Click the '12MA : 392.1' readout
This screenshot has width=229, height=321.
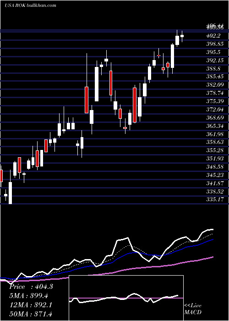pyautogui.click(x=31, y=304)
